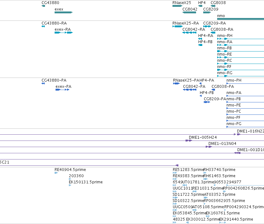Image resolution: width=264 pixels, height=224 pixels.
Task: Select the 'CG8042' gene label
Action: (x=190, y=9)
